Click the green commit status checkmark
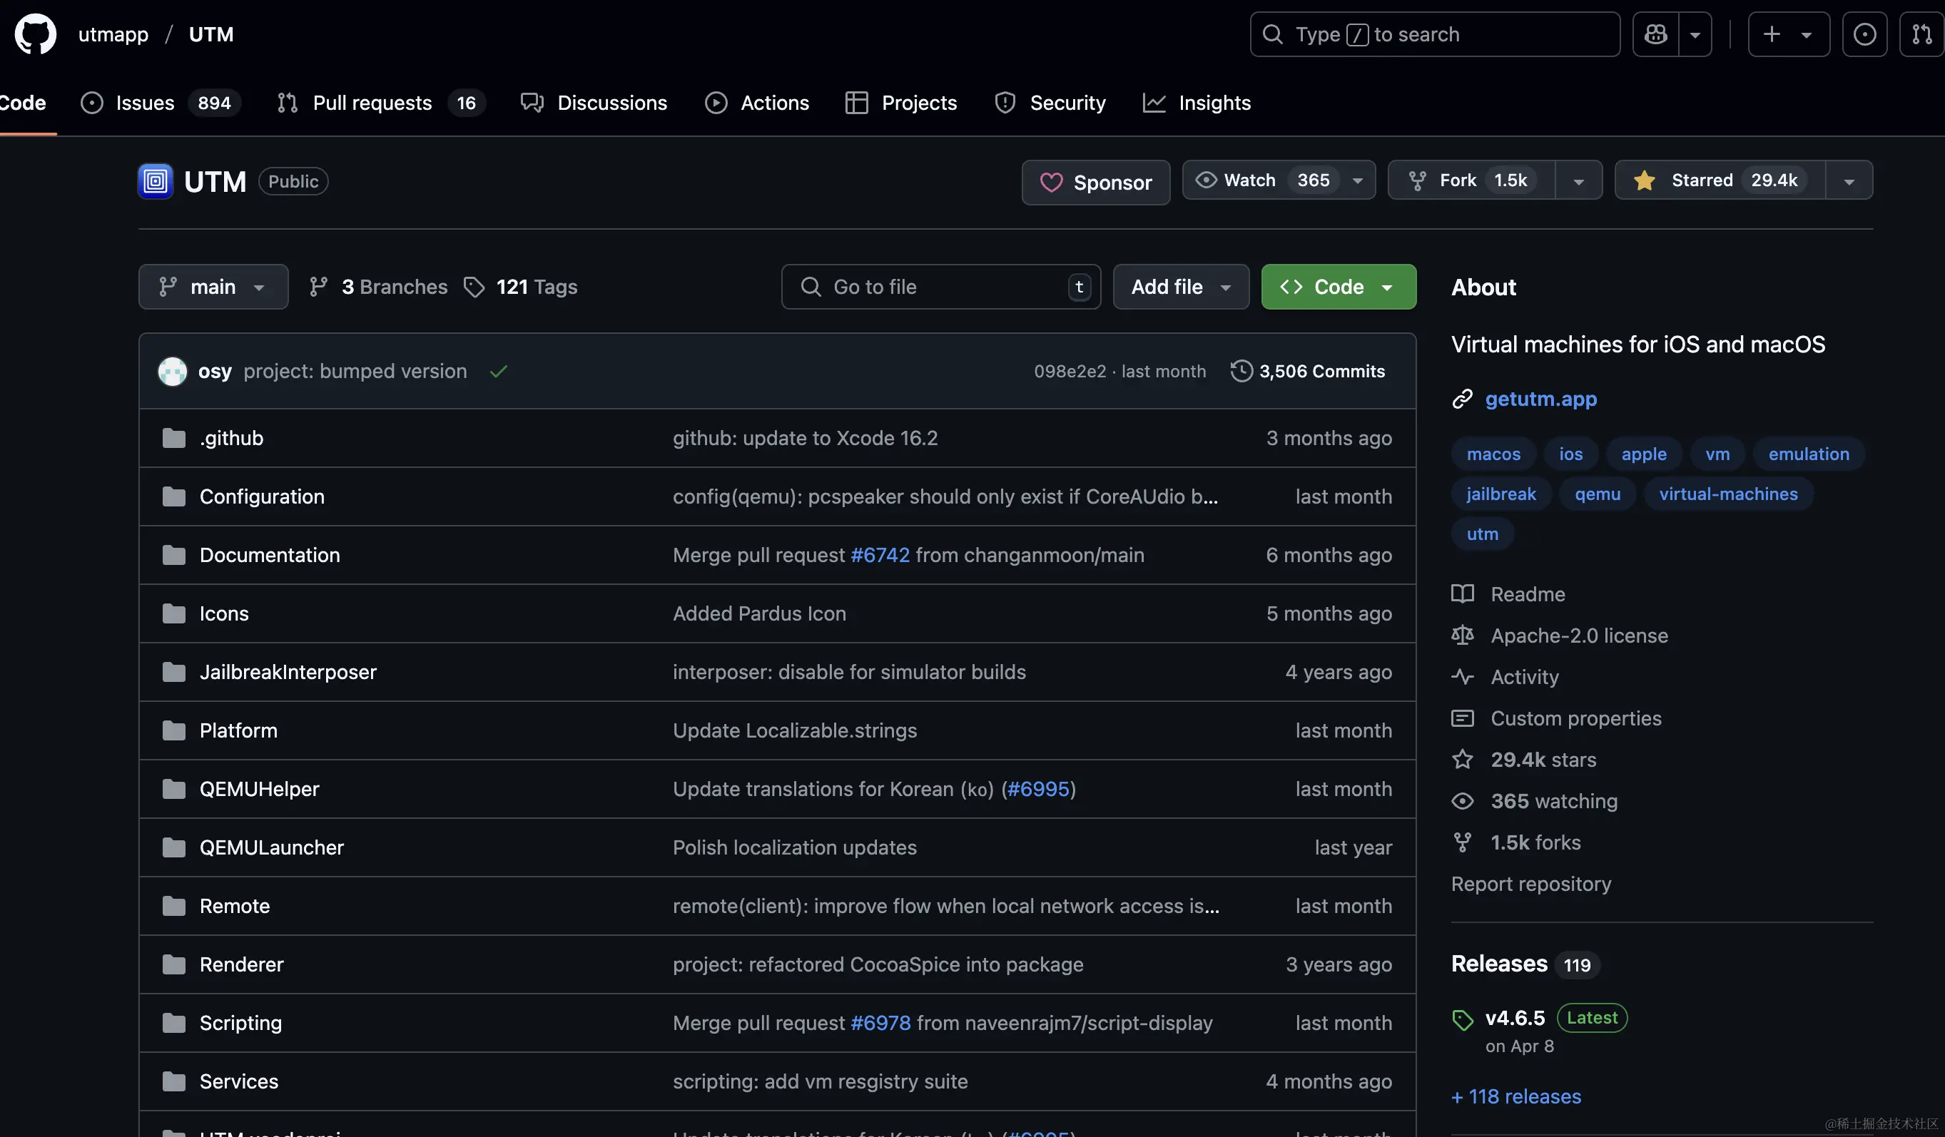The image size is (1945, 1137). click(499, 372)
